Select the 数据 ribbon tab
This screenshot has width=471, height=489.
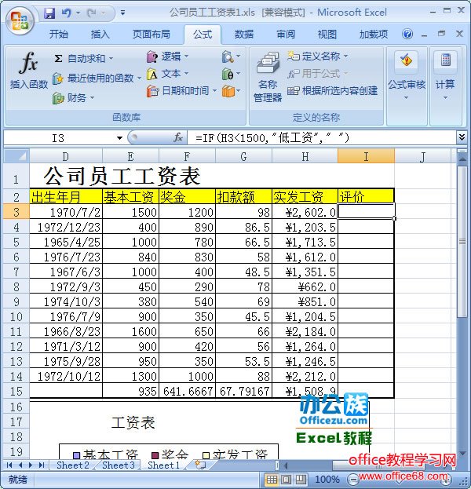[x=244, y=34]
